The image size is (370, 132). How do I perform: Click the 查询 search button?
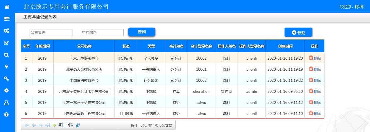point(142,32)
